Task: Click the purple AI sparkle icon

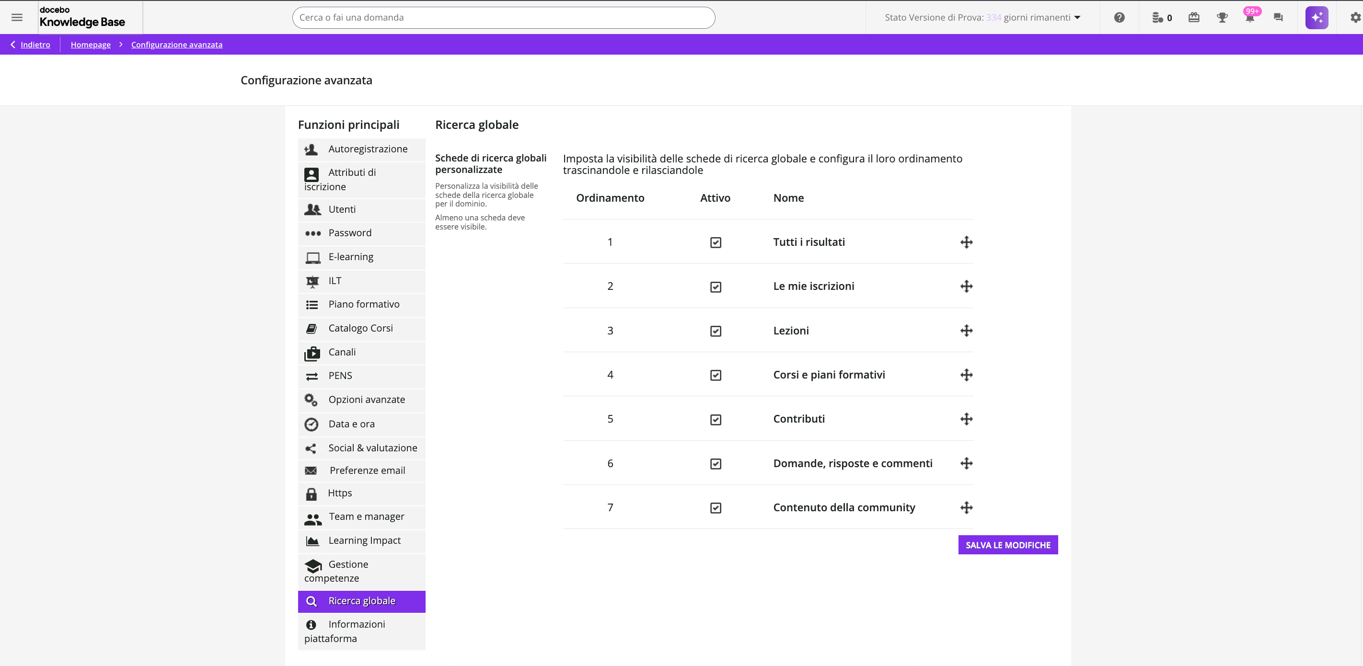Action: tap(1317, 17)
